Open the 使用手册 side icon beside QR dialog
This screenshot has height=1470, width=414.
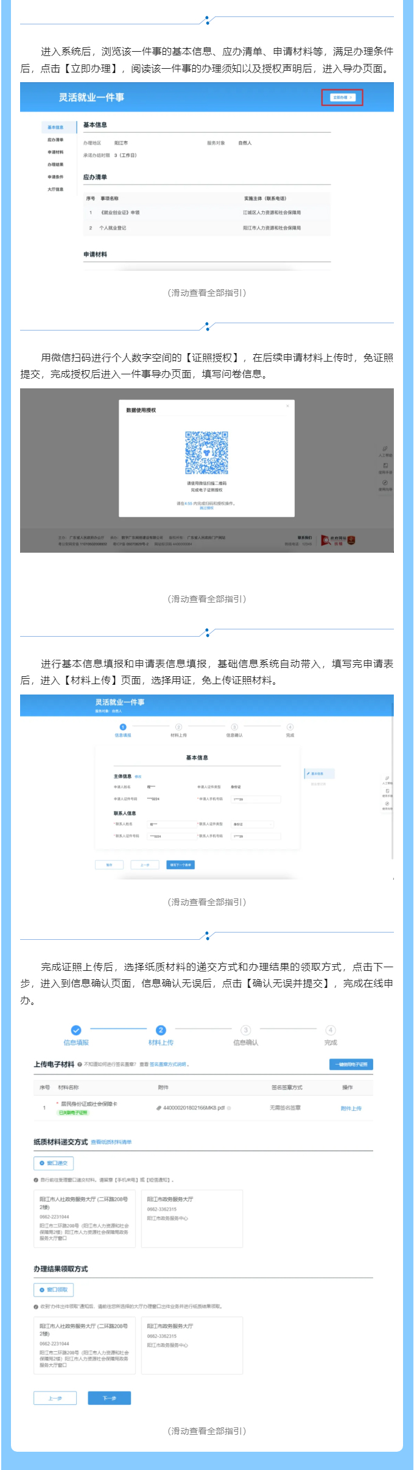[385, 468]
